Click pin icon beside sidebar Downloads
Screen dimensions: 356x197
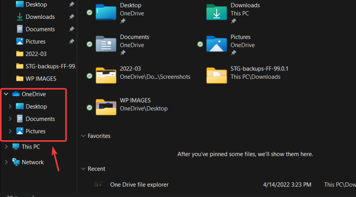pyautogui.click(x=72, y=17)
